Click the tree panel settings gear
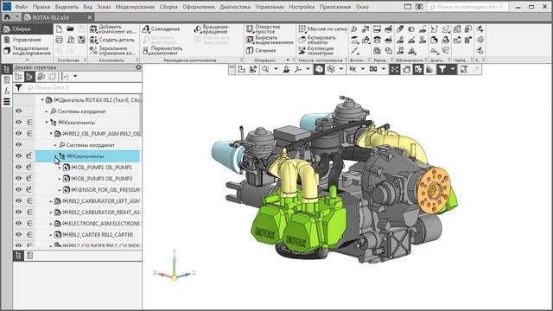The height and width of the screenshot is (311, 553). coord(138,67)
